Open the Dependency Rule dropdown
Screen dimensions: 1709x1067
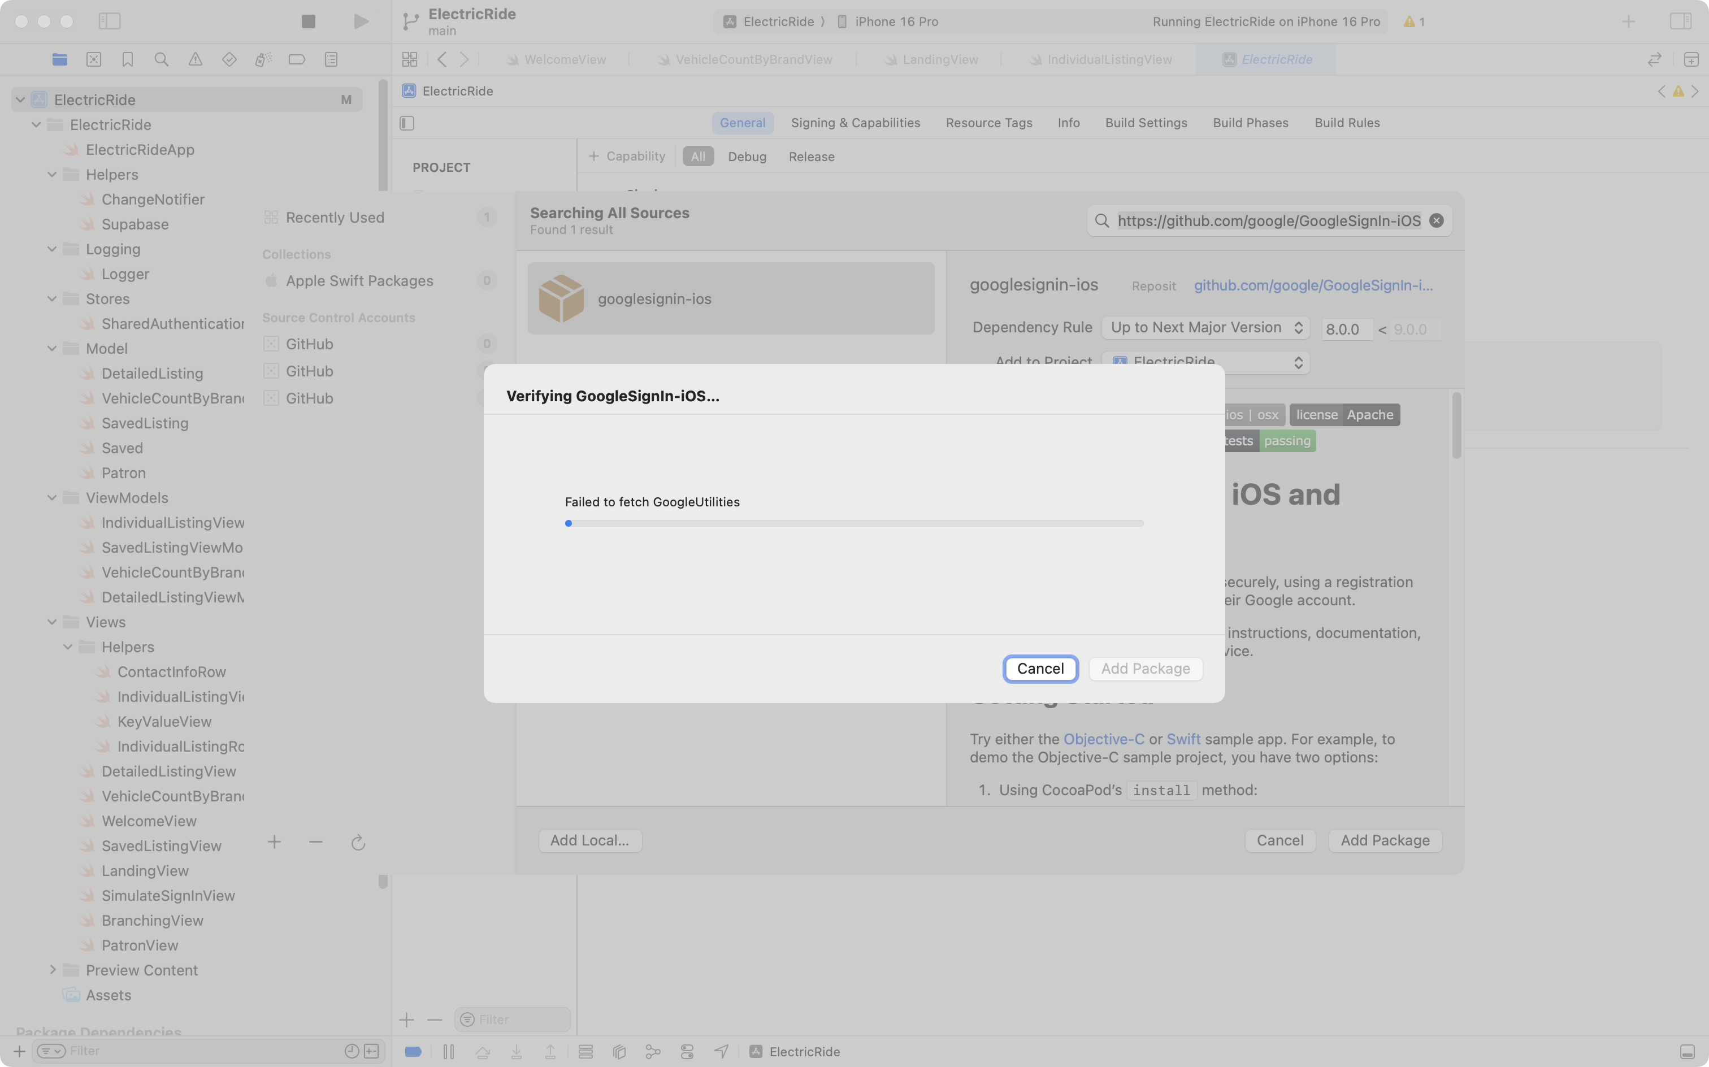tap(1205, 327)
